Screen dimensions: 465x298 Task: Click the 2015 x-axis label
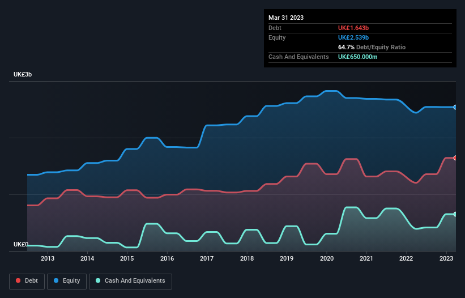pyautogui.click(x=127, y=258)
